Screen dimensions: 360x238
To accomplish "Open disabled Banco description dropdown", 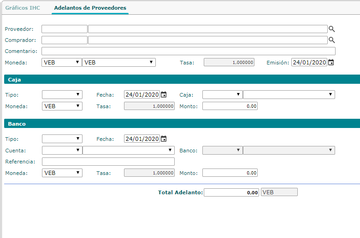I will pyautogui.click(x=289, y=150).
